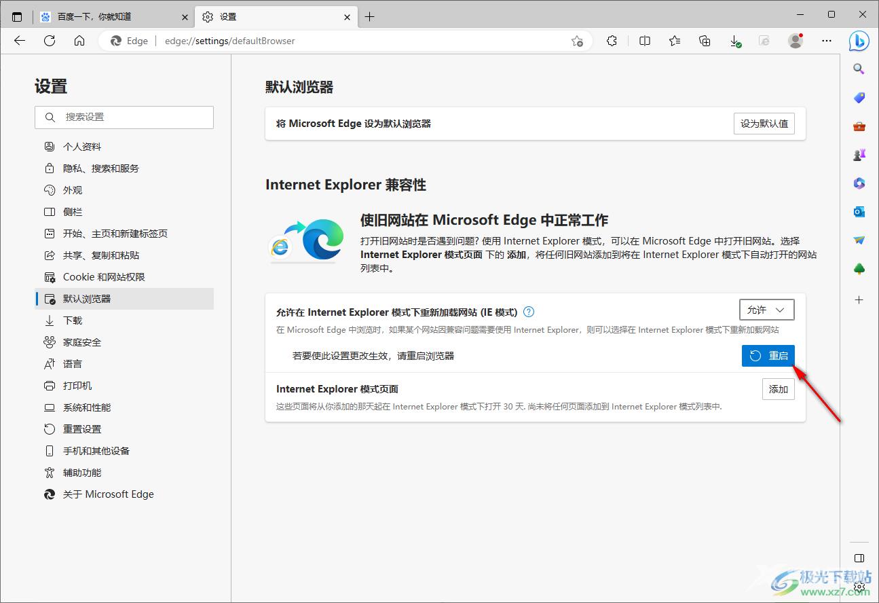Refresh the page
Image resolution: width=879 pixels, height=603 pixels.
[50, 41]
